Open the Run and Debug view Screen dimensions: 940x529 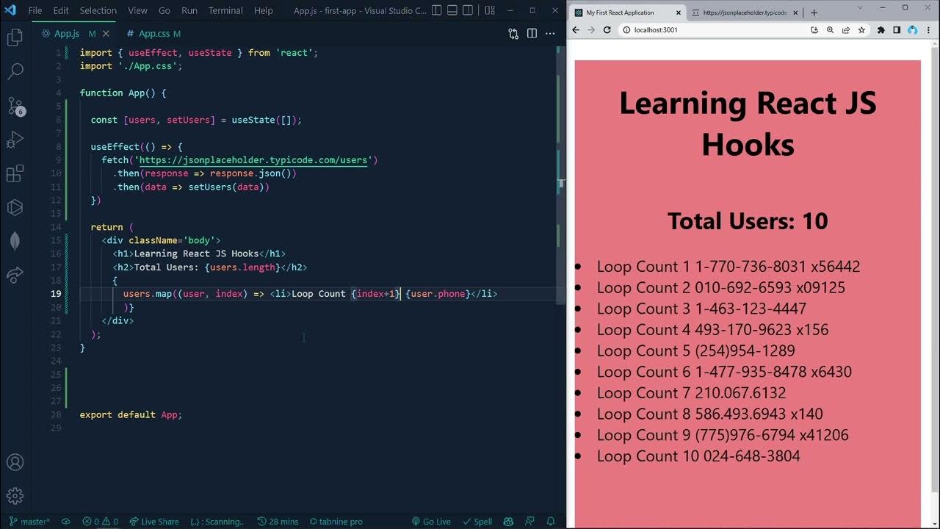[x=15, y=140]
